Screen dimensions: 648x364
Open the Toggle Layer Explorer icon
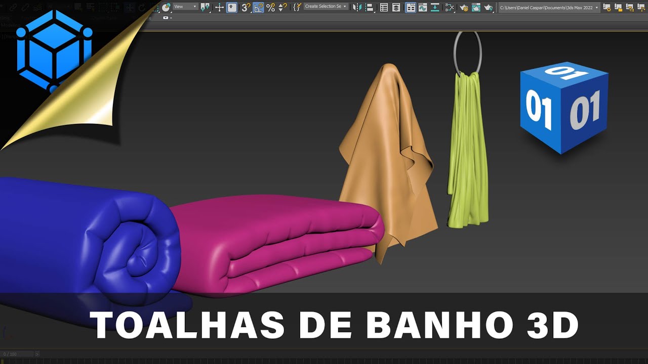pos(396,7)
